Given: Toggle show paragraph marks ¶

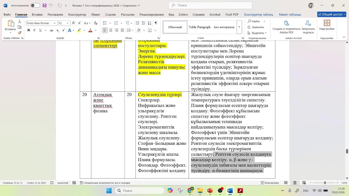Looking at the screenshot, I should (x=156, y=23).
